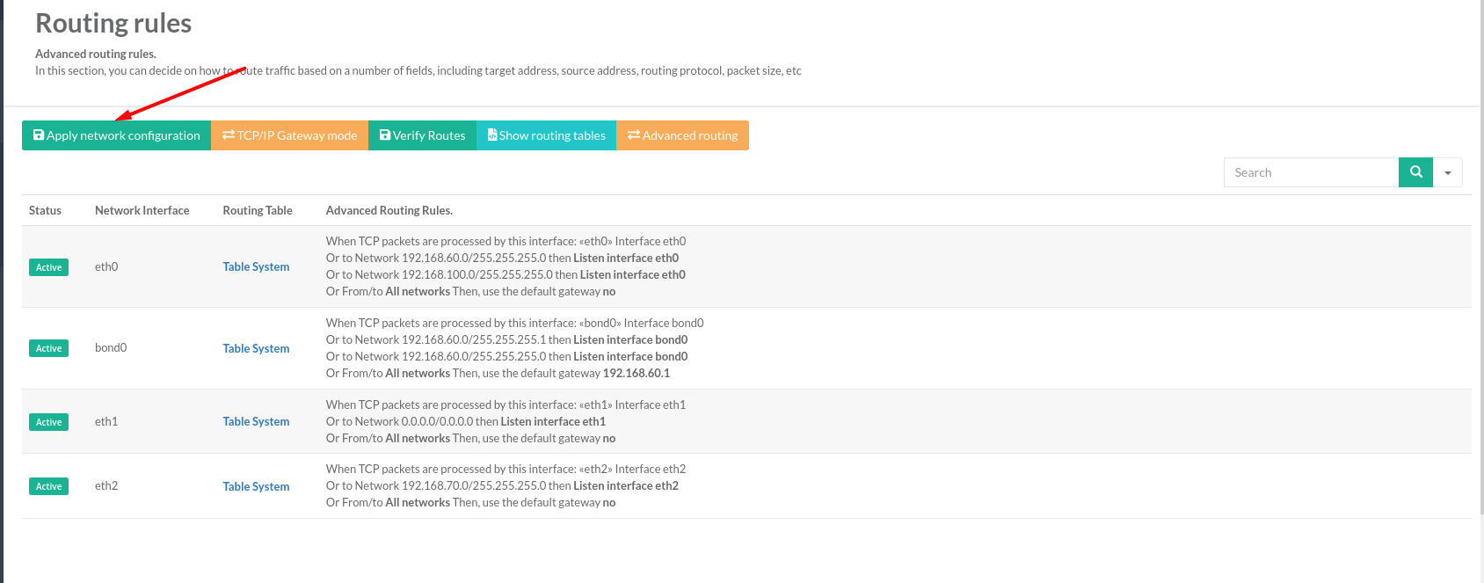Click the file icon on Show routing tables

click(x=492, y=135)
